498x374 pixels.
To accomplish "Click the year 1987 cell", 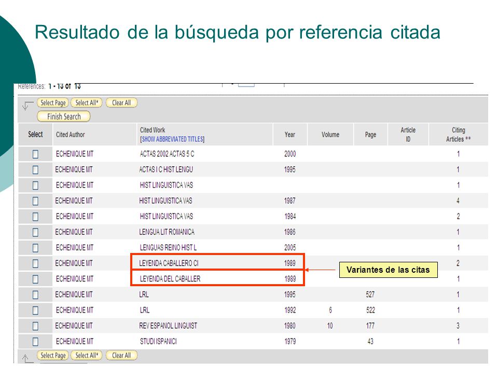I will (x=289, y=201).
